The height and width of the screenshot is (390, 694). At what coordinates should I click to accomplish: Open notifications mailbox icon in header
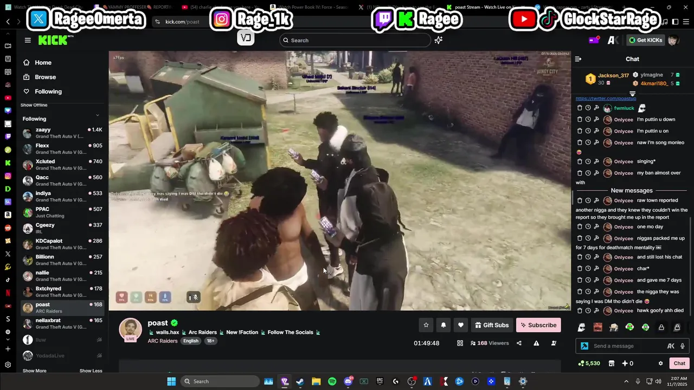click(594, 40)
